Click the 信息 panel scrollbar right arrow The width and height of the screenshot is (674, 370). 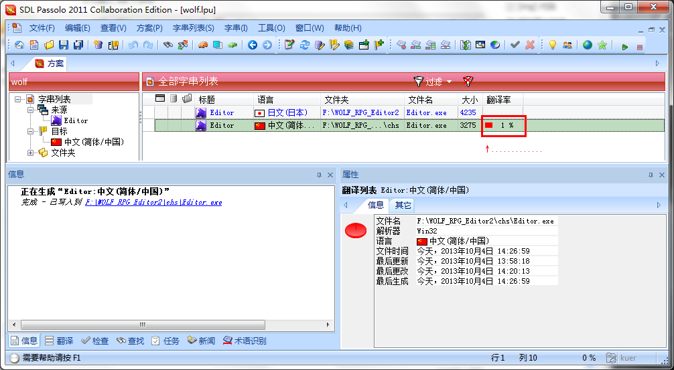point(327,325)
